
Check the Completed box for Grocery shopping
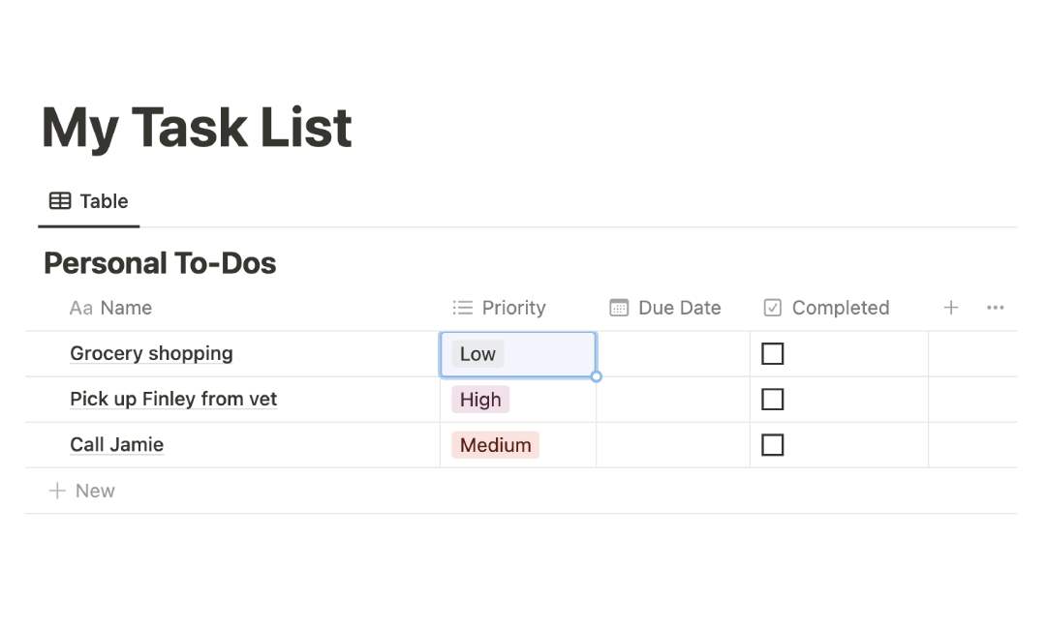pos(772,354)
